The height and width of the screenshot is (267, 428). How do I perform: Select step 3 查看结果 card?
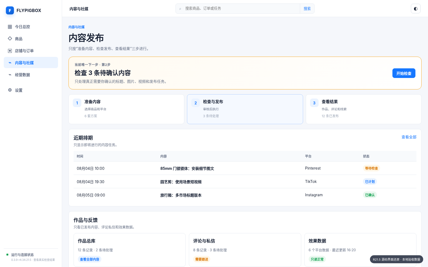(364, 109)
